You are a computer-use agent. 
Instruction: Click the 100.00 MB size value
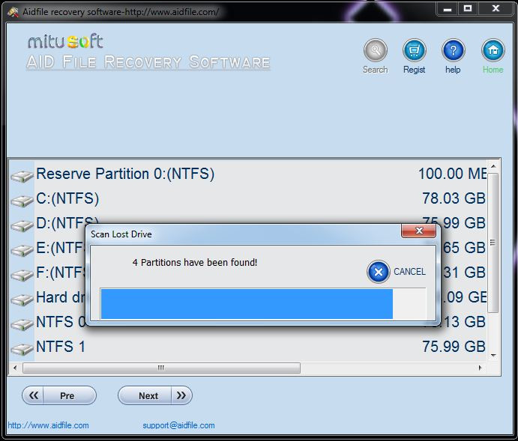click(x=452, y=174)
